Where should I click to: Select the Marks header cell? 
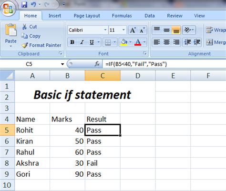tap(67, 119)
